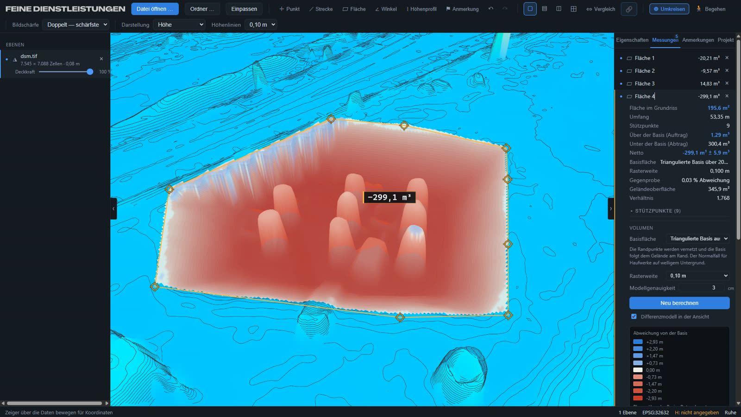Select the Punkt measurement tool
The height and width of the screenshot is (417, 741).
(289, 9)
